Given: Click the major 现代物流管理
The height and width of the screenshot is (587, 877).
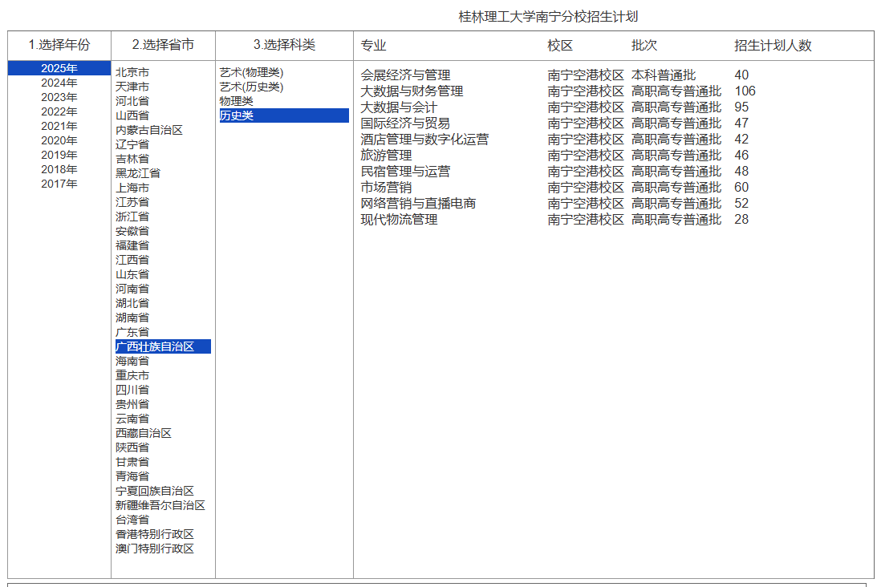Looking at the screenshot, I should coord(400,220).
